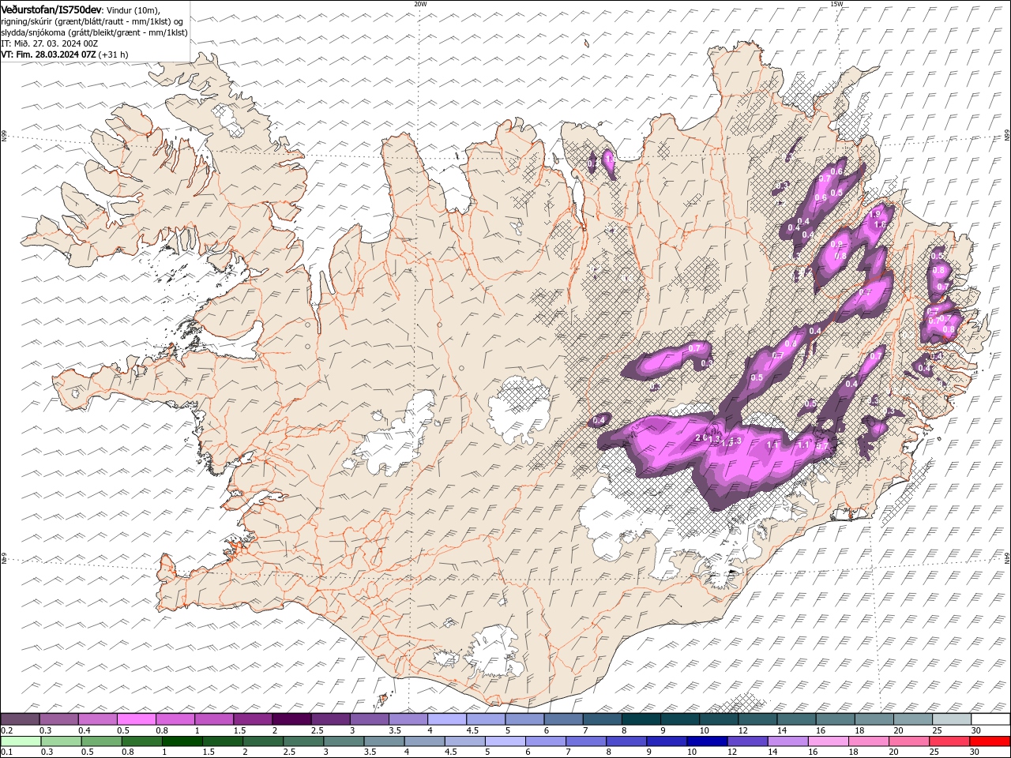Pick light gray upper swatch between 25 and 30
Screen dimensions: 1011x758
pos(952,719)
